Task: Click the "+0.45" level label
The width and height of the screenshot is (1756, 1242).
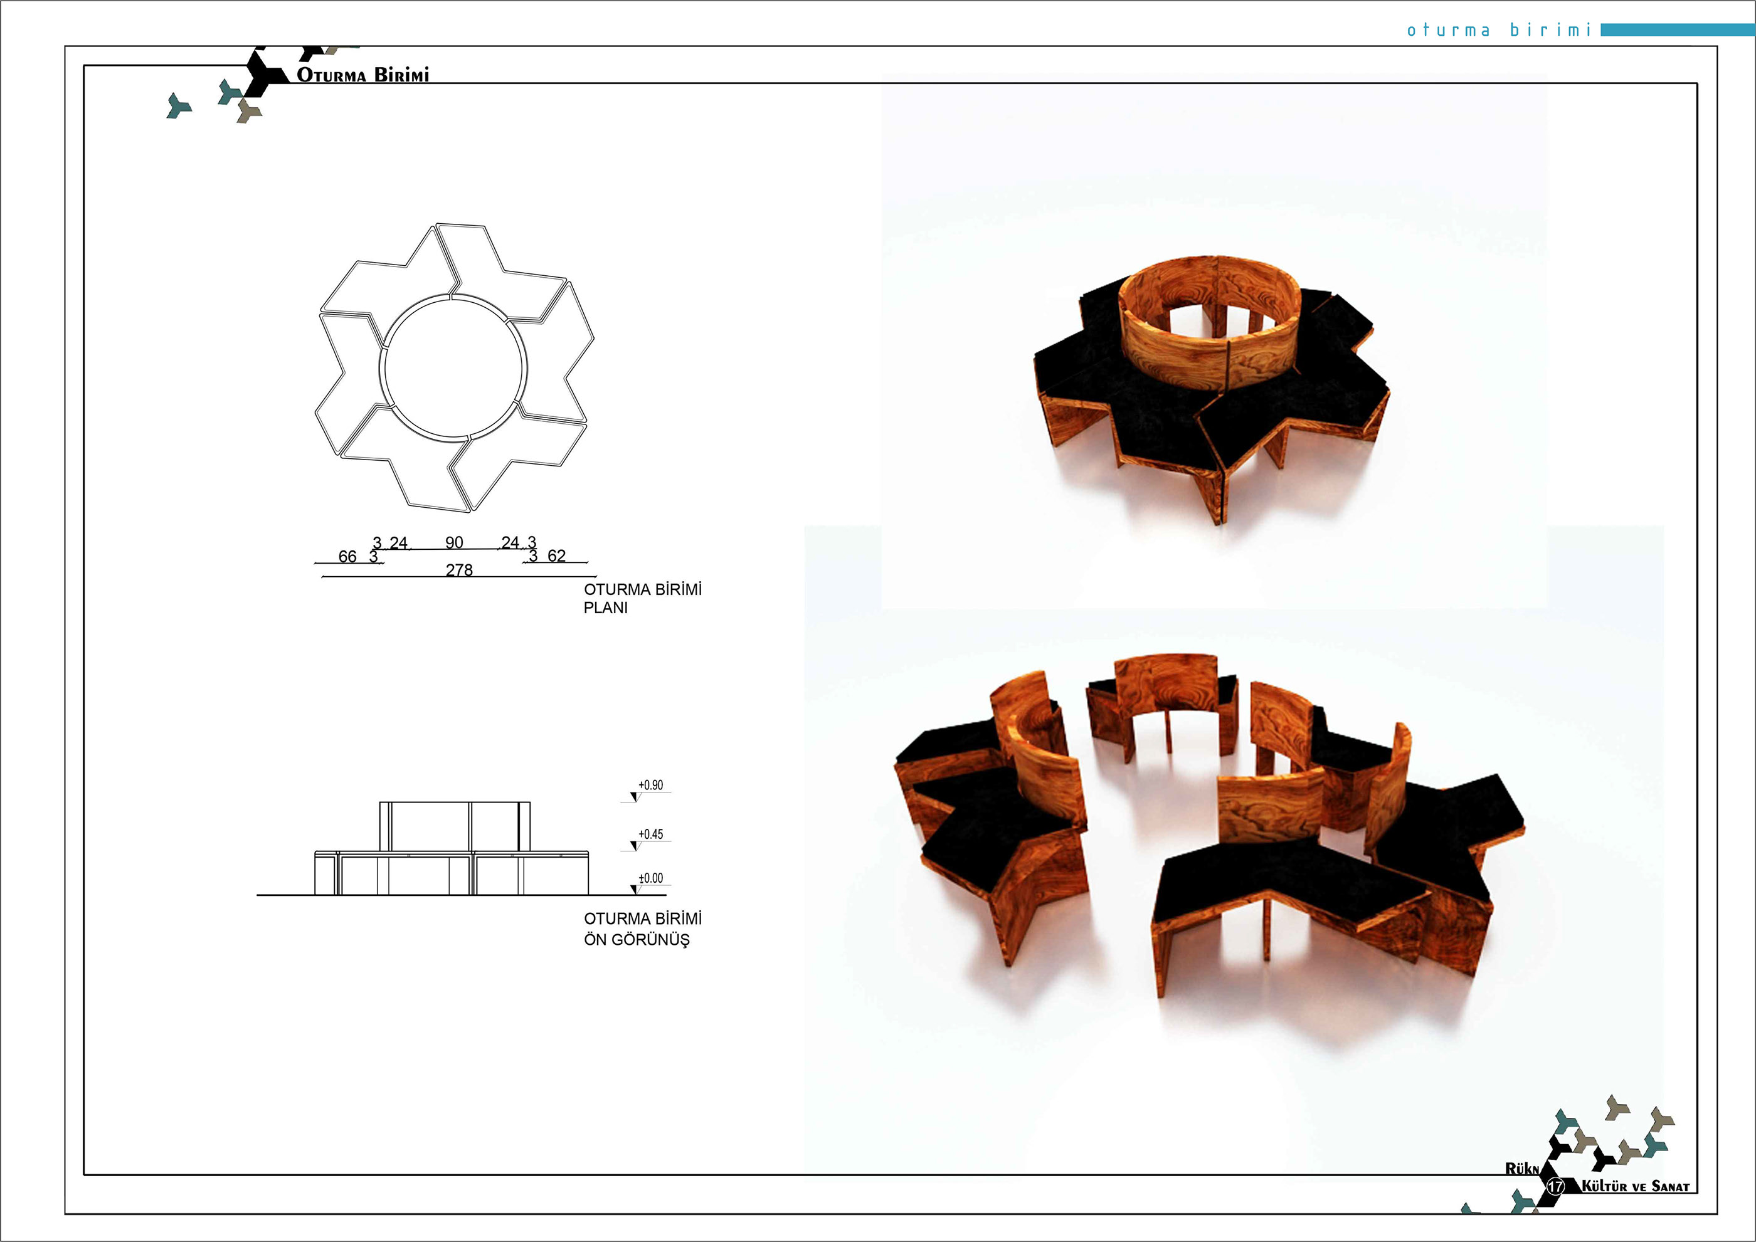Action: tap(651, 834)
